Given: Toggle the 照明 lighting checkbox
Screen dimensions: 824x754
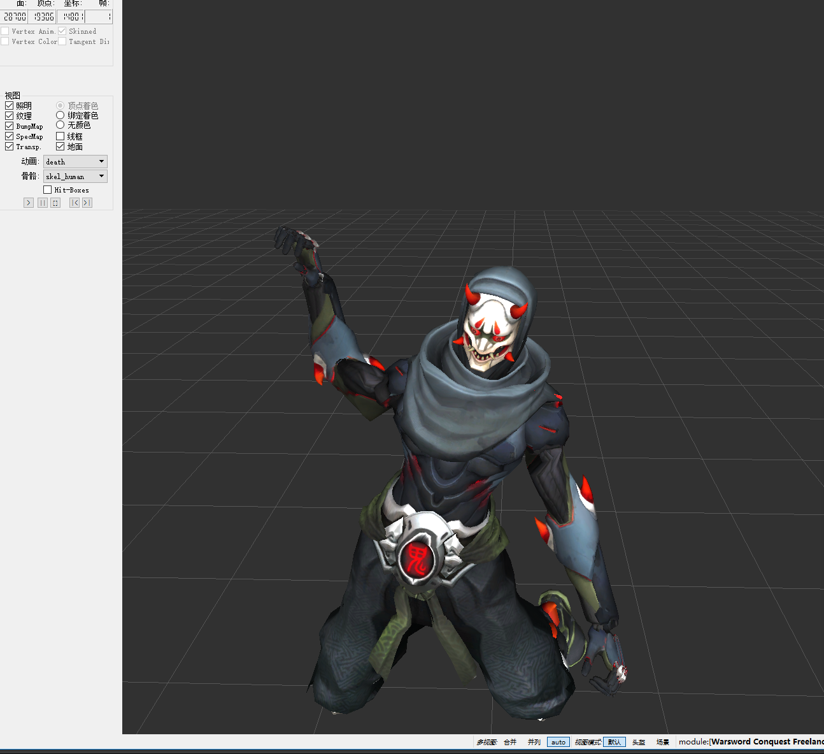Looking at the screenshot, I should tap(10, 106).
